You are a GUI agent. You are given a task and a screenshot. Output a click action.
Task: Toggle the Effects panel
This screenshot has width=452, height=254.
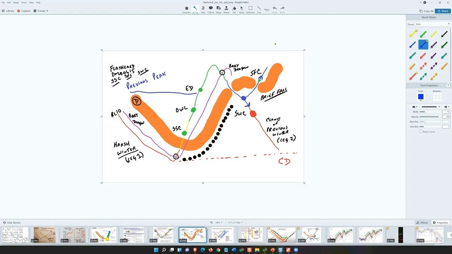point(422,223)
